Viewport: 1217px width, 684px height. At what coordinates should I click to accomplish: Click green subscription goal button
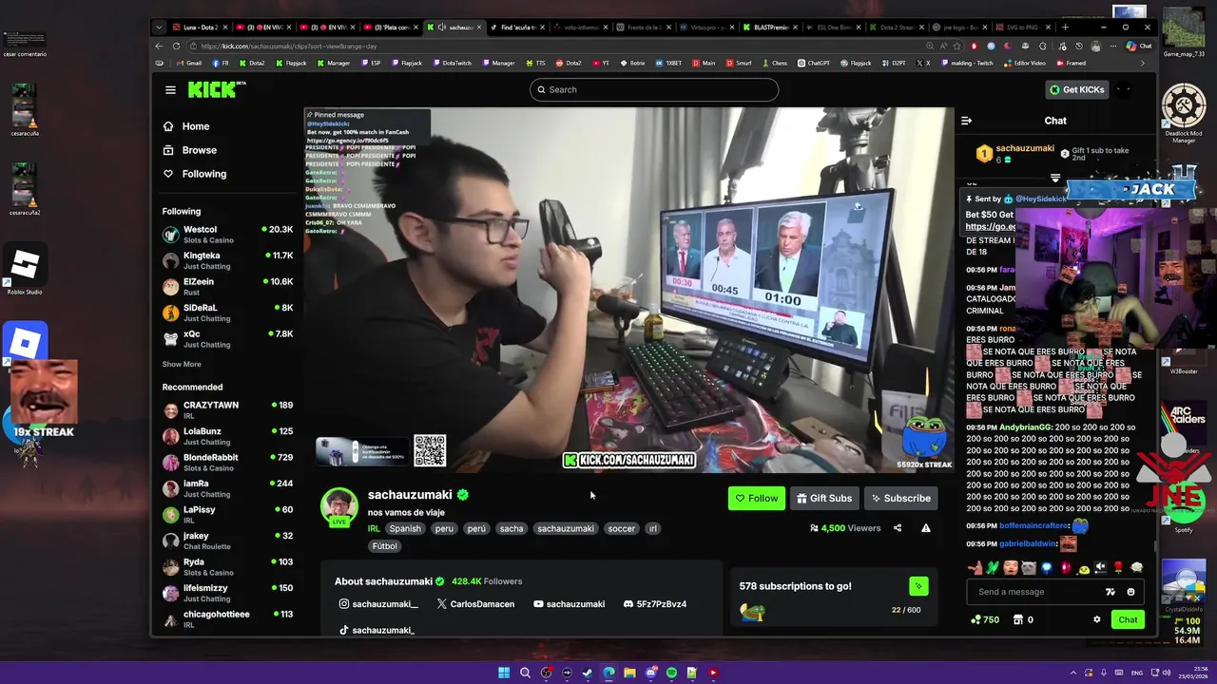(x=918, y=586)
